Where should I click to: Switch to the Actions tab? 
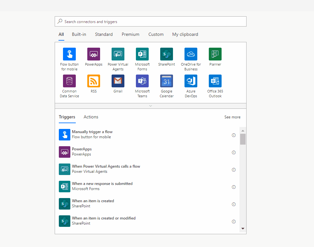pyautogui.click(x=91, y=117)
